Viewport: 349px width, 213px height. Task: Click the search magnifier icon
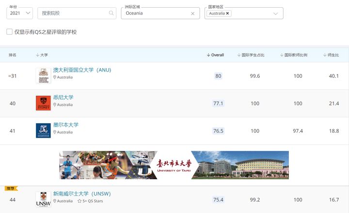point(111,13)
